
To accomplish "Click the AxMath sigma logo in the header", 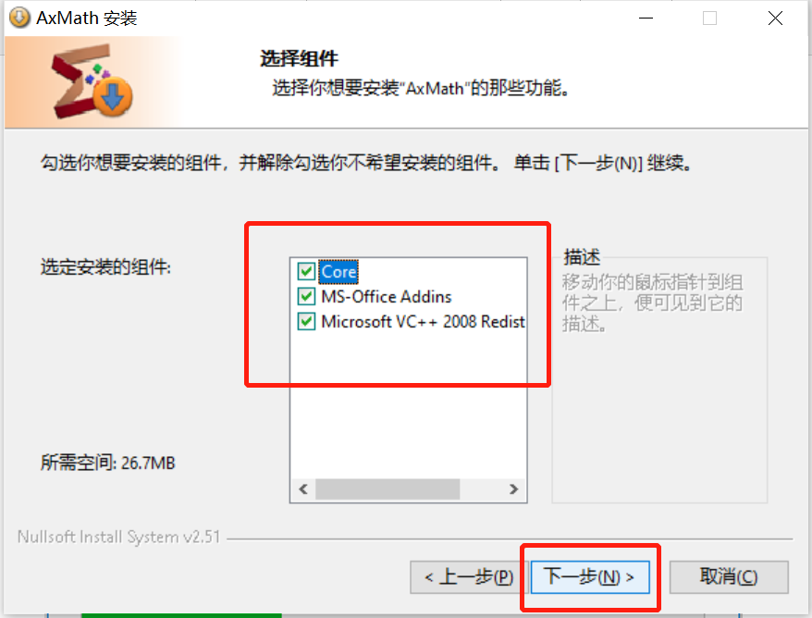I will pyautogui.click(x=92, y=81).
